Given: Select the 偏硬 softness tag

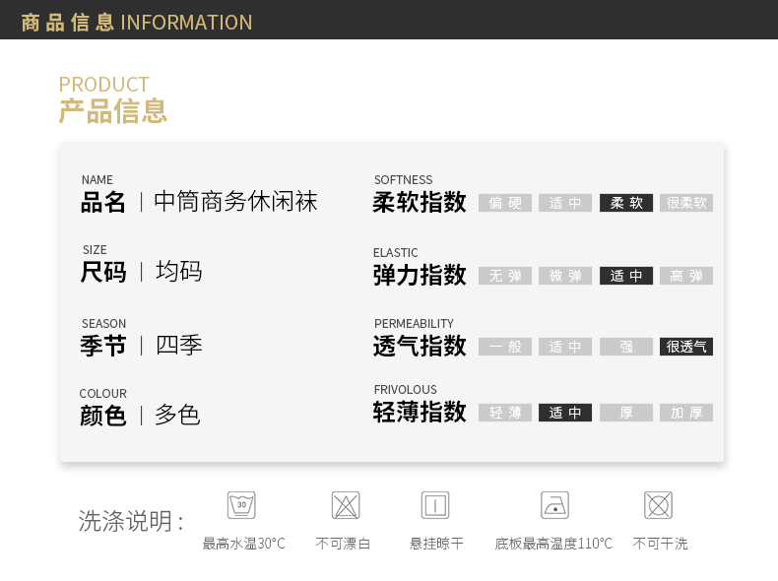Looking at the screenshot, I should click(505, 203).
